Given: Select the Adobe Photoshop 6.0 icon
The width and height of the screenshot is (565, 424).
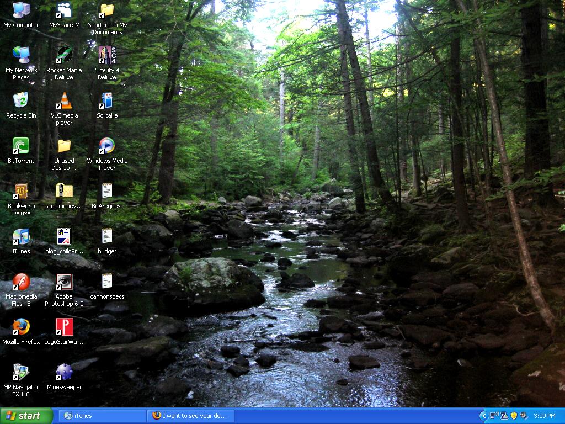Looking at the screenshot, I should tap(64, 282).
